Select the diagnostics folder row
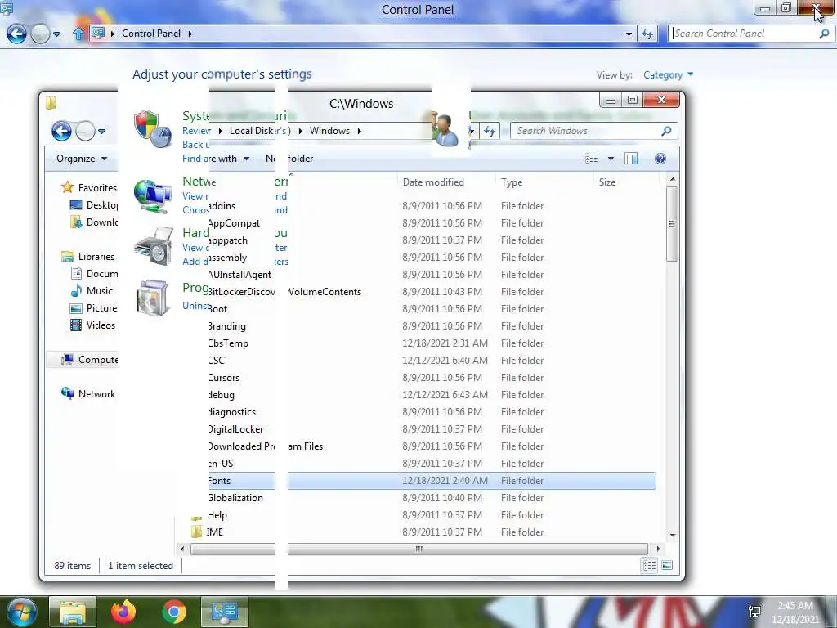Viewport: 837px width, 628px height. (432, 412)
